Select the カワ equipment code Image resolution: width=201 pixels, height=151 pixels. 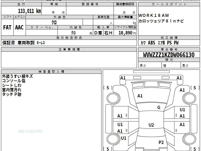143,43
